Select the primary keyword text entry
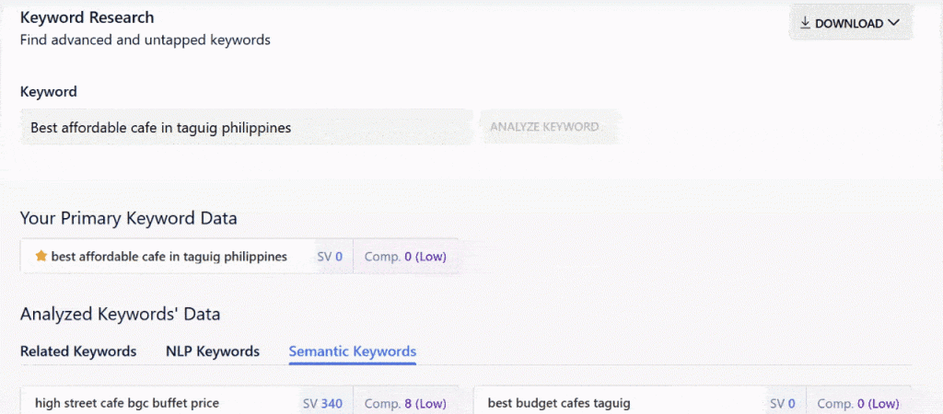Image resolution: width=943 pixels, height=414 pixels. click(169, 257)
